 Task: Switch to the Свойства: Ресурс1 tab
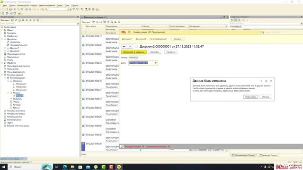tap(269, 155)
